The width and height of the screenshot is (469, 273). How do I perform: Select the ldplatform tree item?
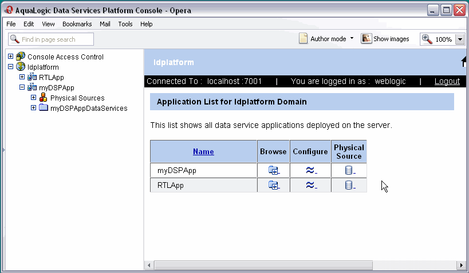coord(43,67)
